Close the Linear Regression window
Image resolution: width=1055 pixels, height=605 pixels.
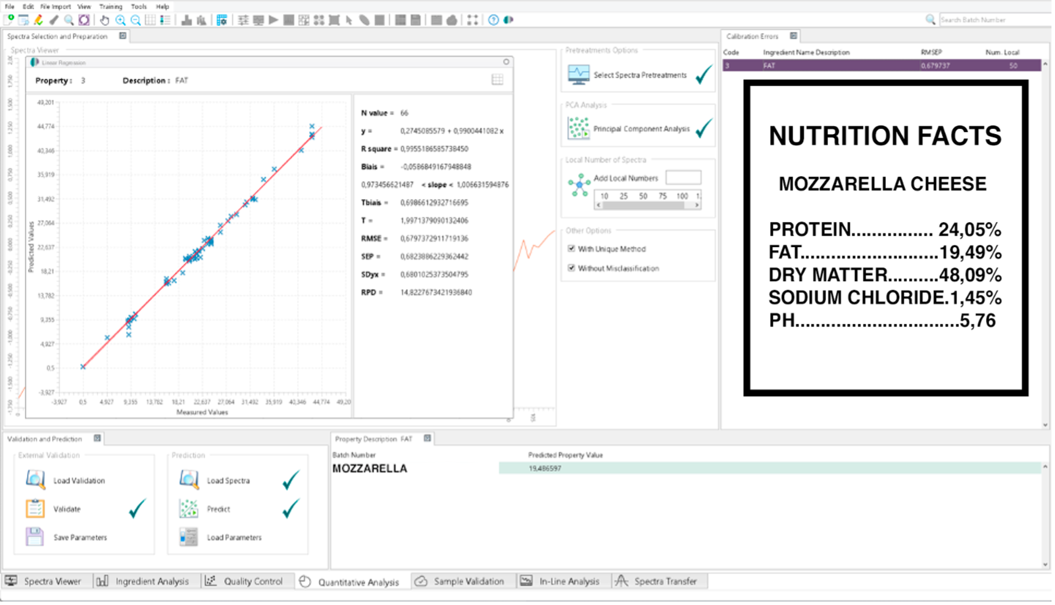click(506, 62)
